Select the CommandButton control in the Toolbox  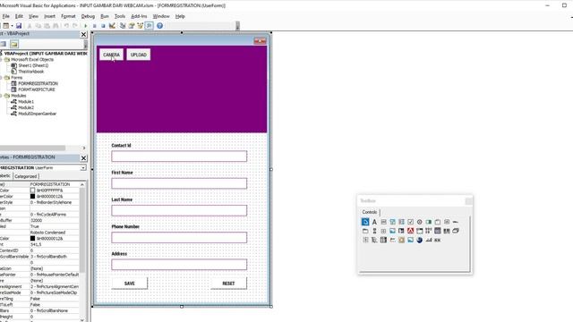pyautogui.click(x=447, y=222)
